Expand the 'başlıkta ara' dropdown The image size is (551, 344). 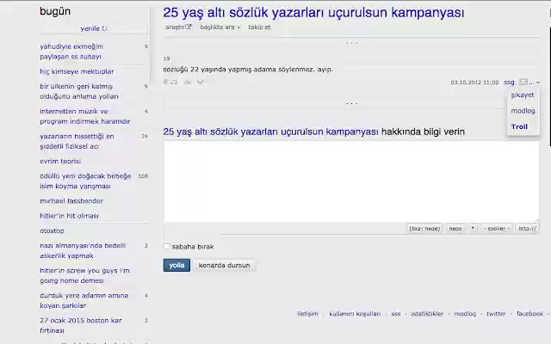pyautogui.click(x=220, y=27)
